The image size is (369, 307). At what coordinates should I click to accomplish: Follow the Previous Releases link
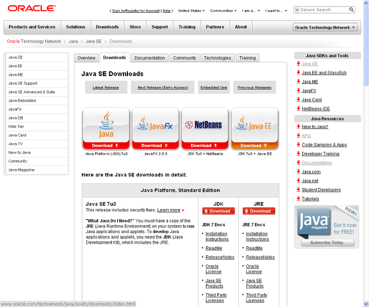click(254, 87)
